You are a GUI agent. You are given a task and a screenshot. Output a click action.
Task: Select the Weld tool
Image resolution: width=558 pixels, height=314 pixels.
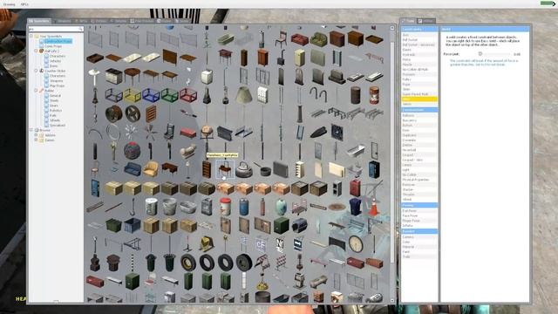point(419,99)
